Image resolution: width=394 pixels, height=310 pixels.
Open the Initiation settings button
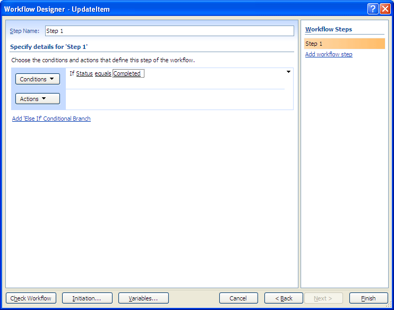[x=87, y=298]
